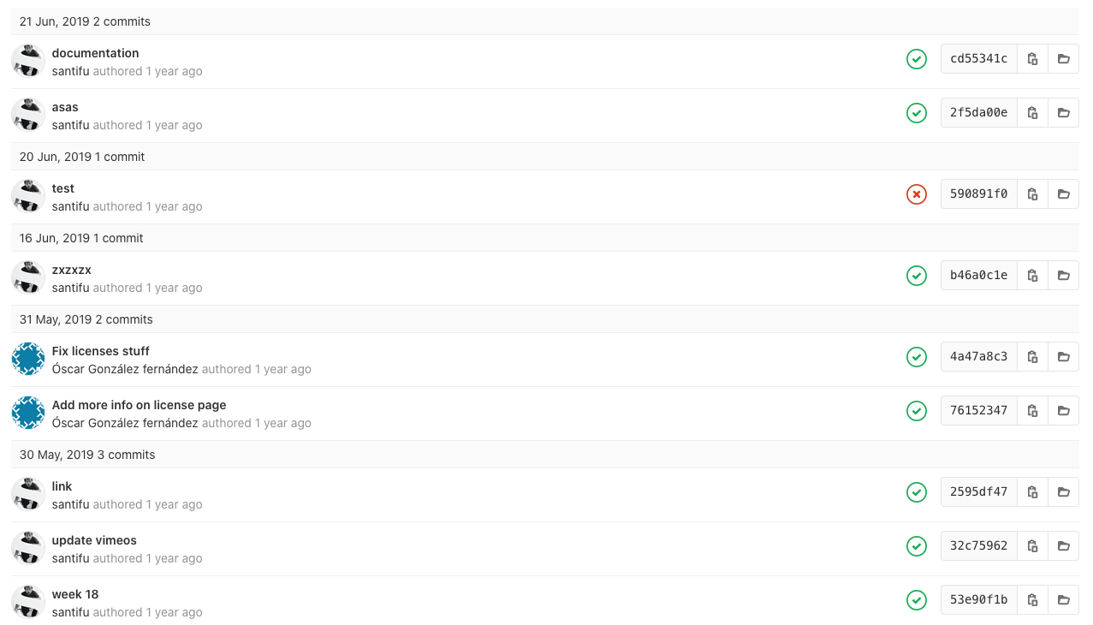Click passed pipeline icon for zxzxzx commit

pyautogui.click(x=917, y=276)
